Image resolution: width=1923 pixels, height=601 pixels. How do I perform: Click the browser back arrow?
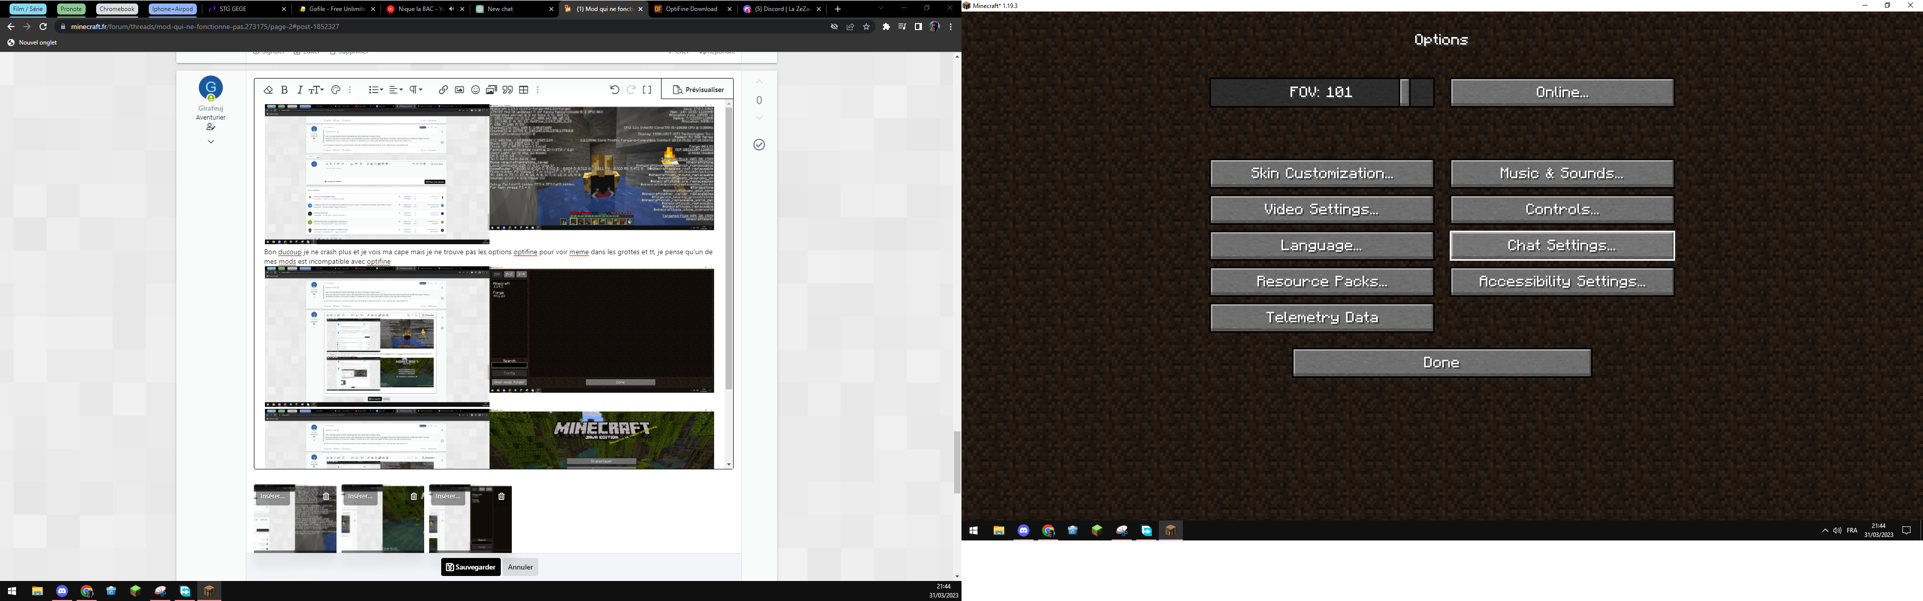coord(11,26)
